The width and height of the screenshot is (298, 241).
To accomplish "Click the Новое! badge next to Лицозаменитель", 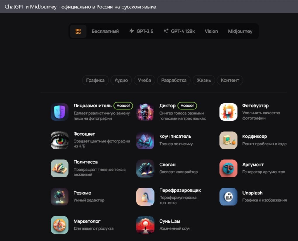I will [123, 106].
